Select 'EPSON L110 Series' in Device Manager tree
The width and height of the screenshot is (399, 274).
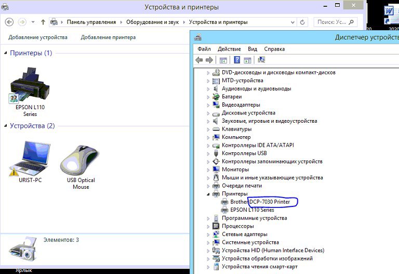(252, 210)
